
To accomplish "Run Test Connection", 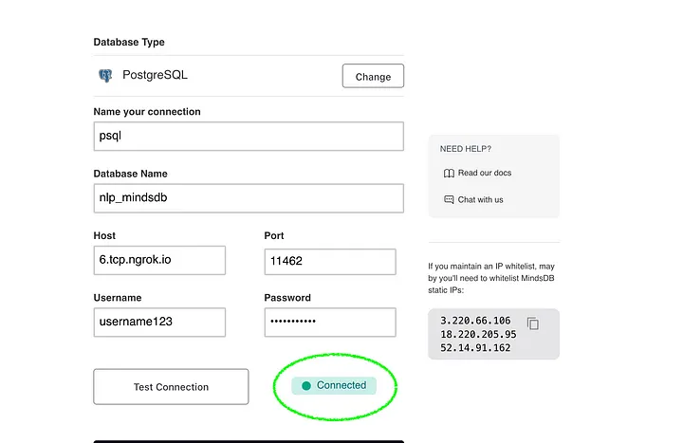I will click(171, 387).
